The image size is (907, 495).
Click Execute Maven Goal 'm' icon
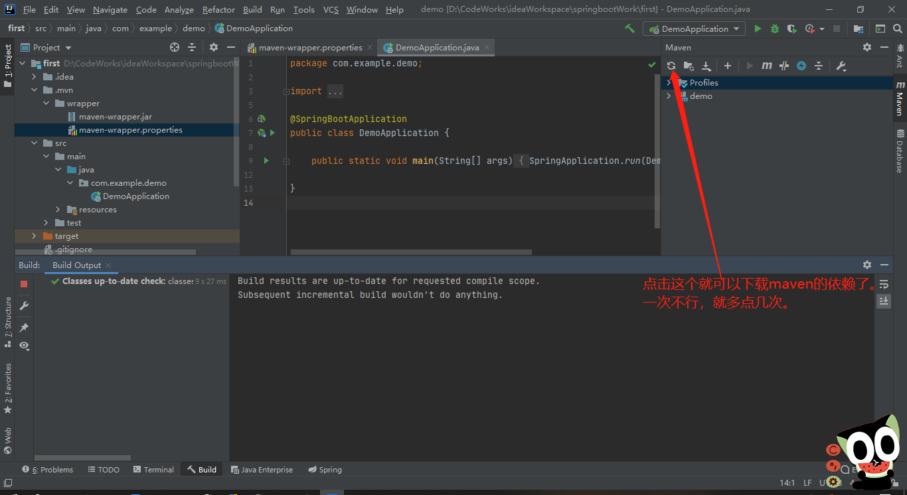click(767, 66)
